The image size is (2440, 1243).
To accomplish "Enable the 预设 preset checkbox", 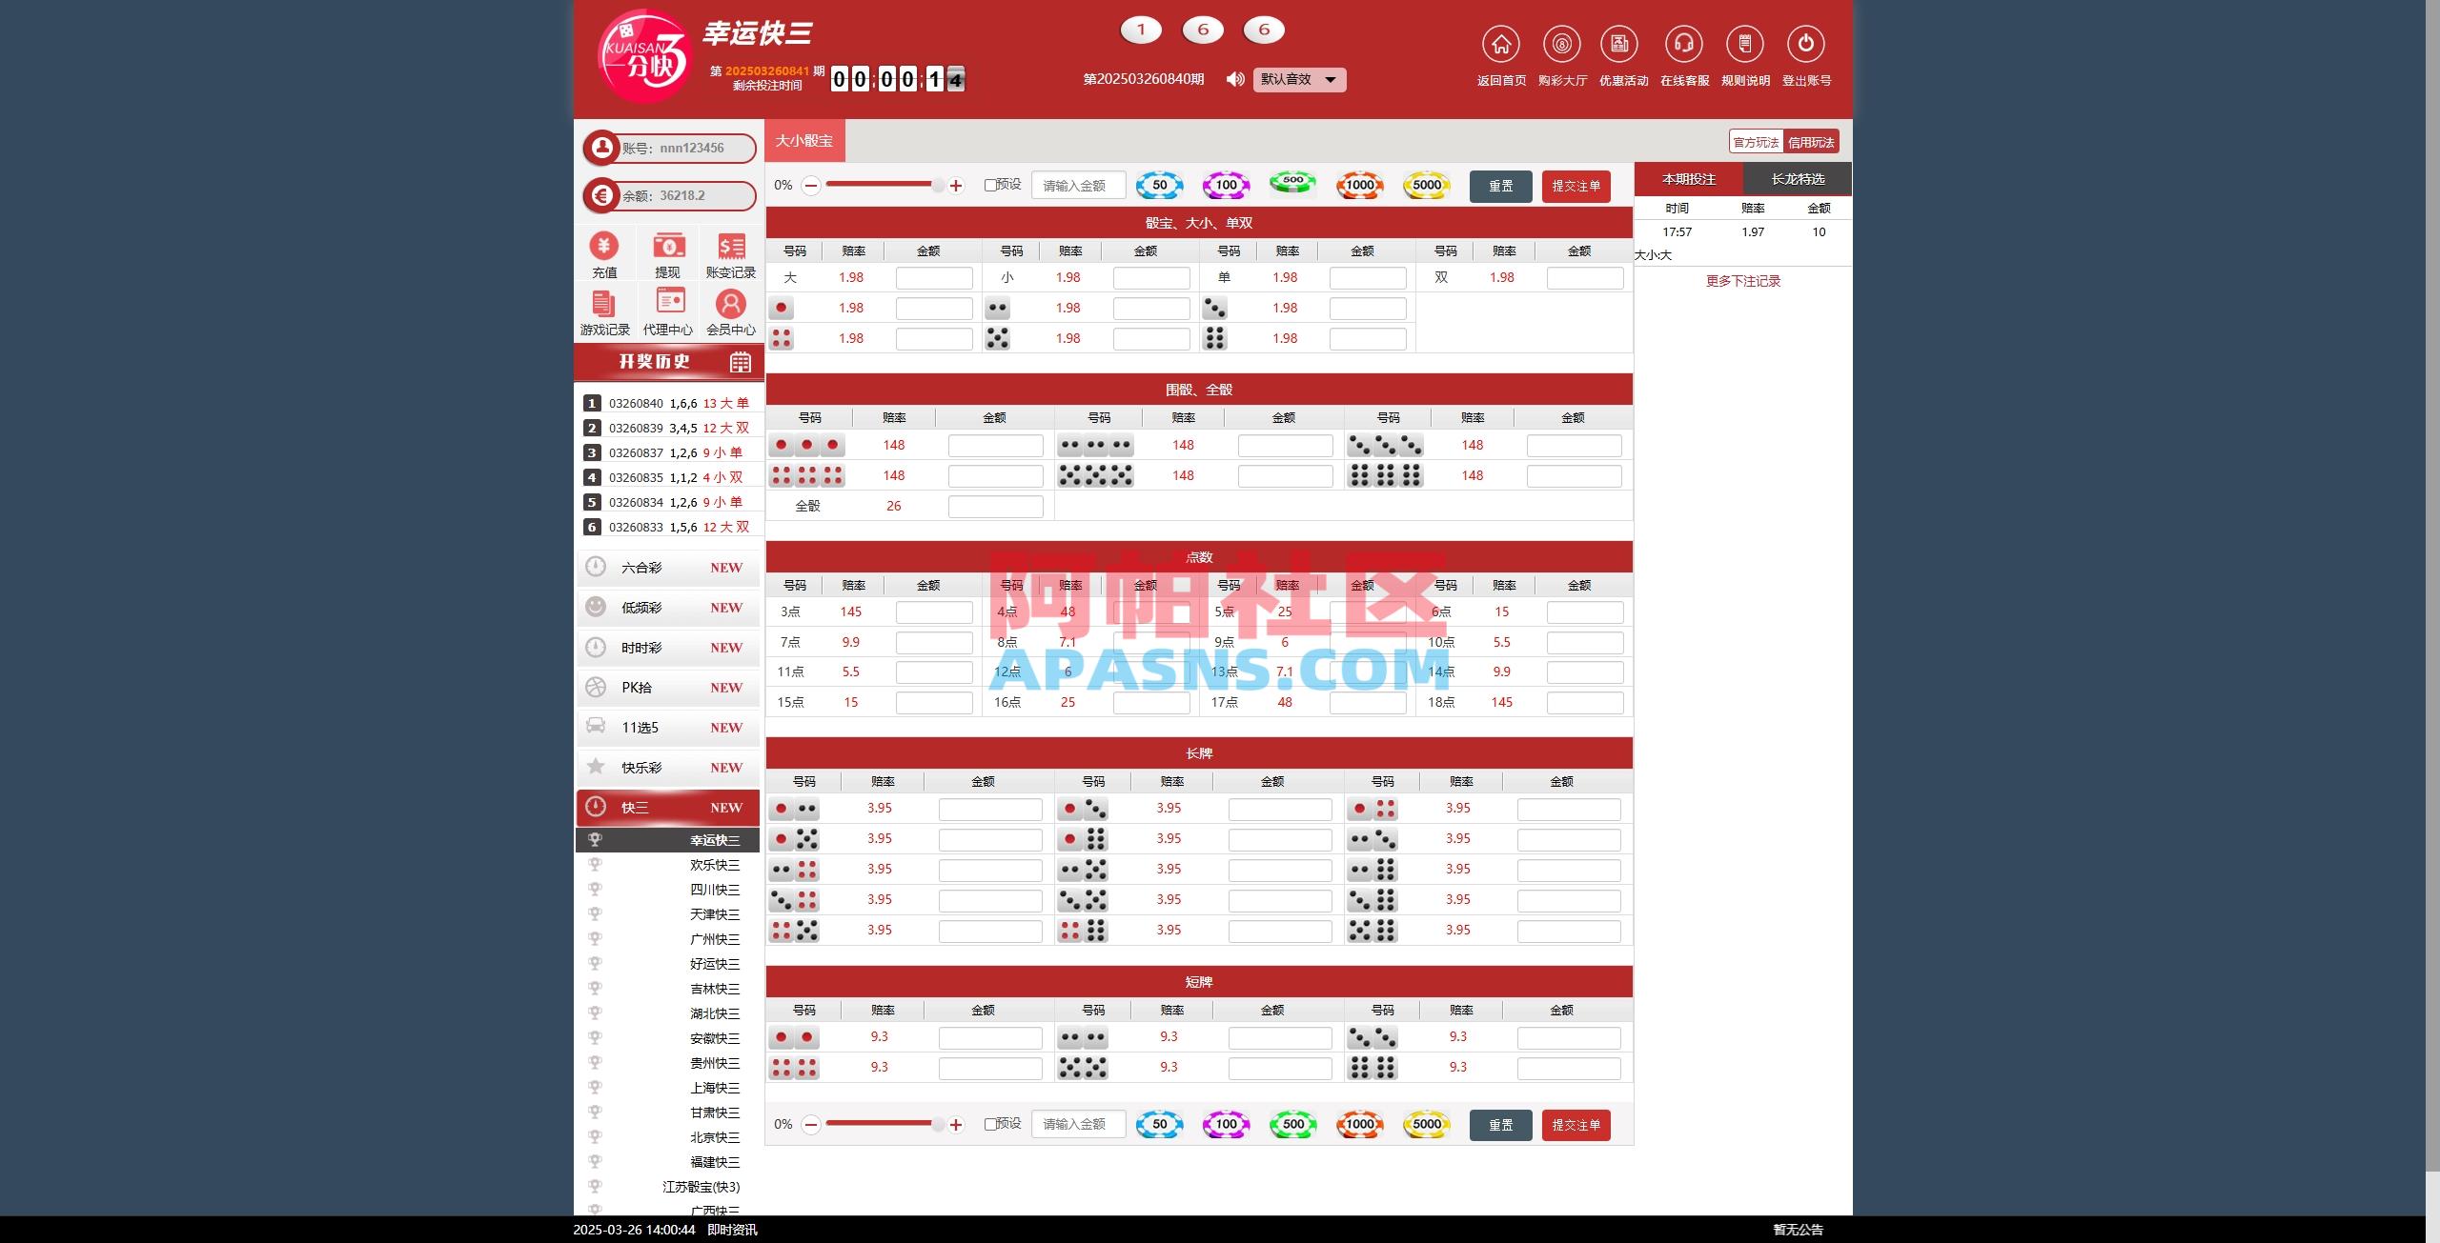I will point(989,185).
